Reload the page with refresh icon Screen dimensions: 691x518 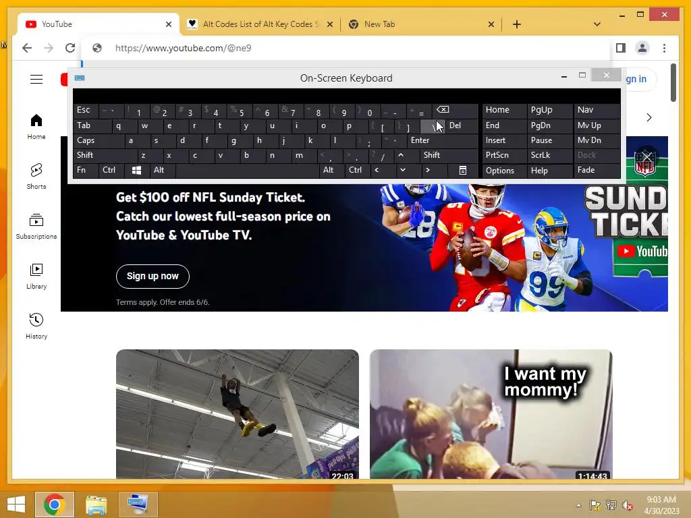pyautogui.click(x=70, y=48)
